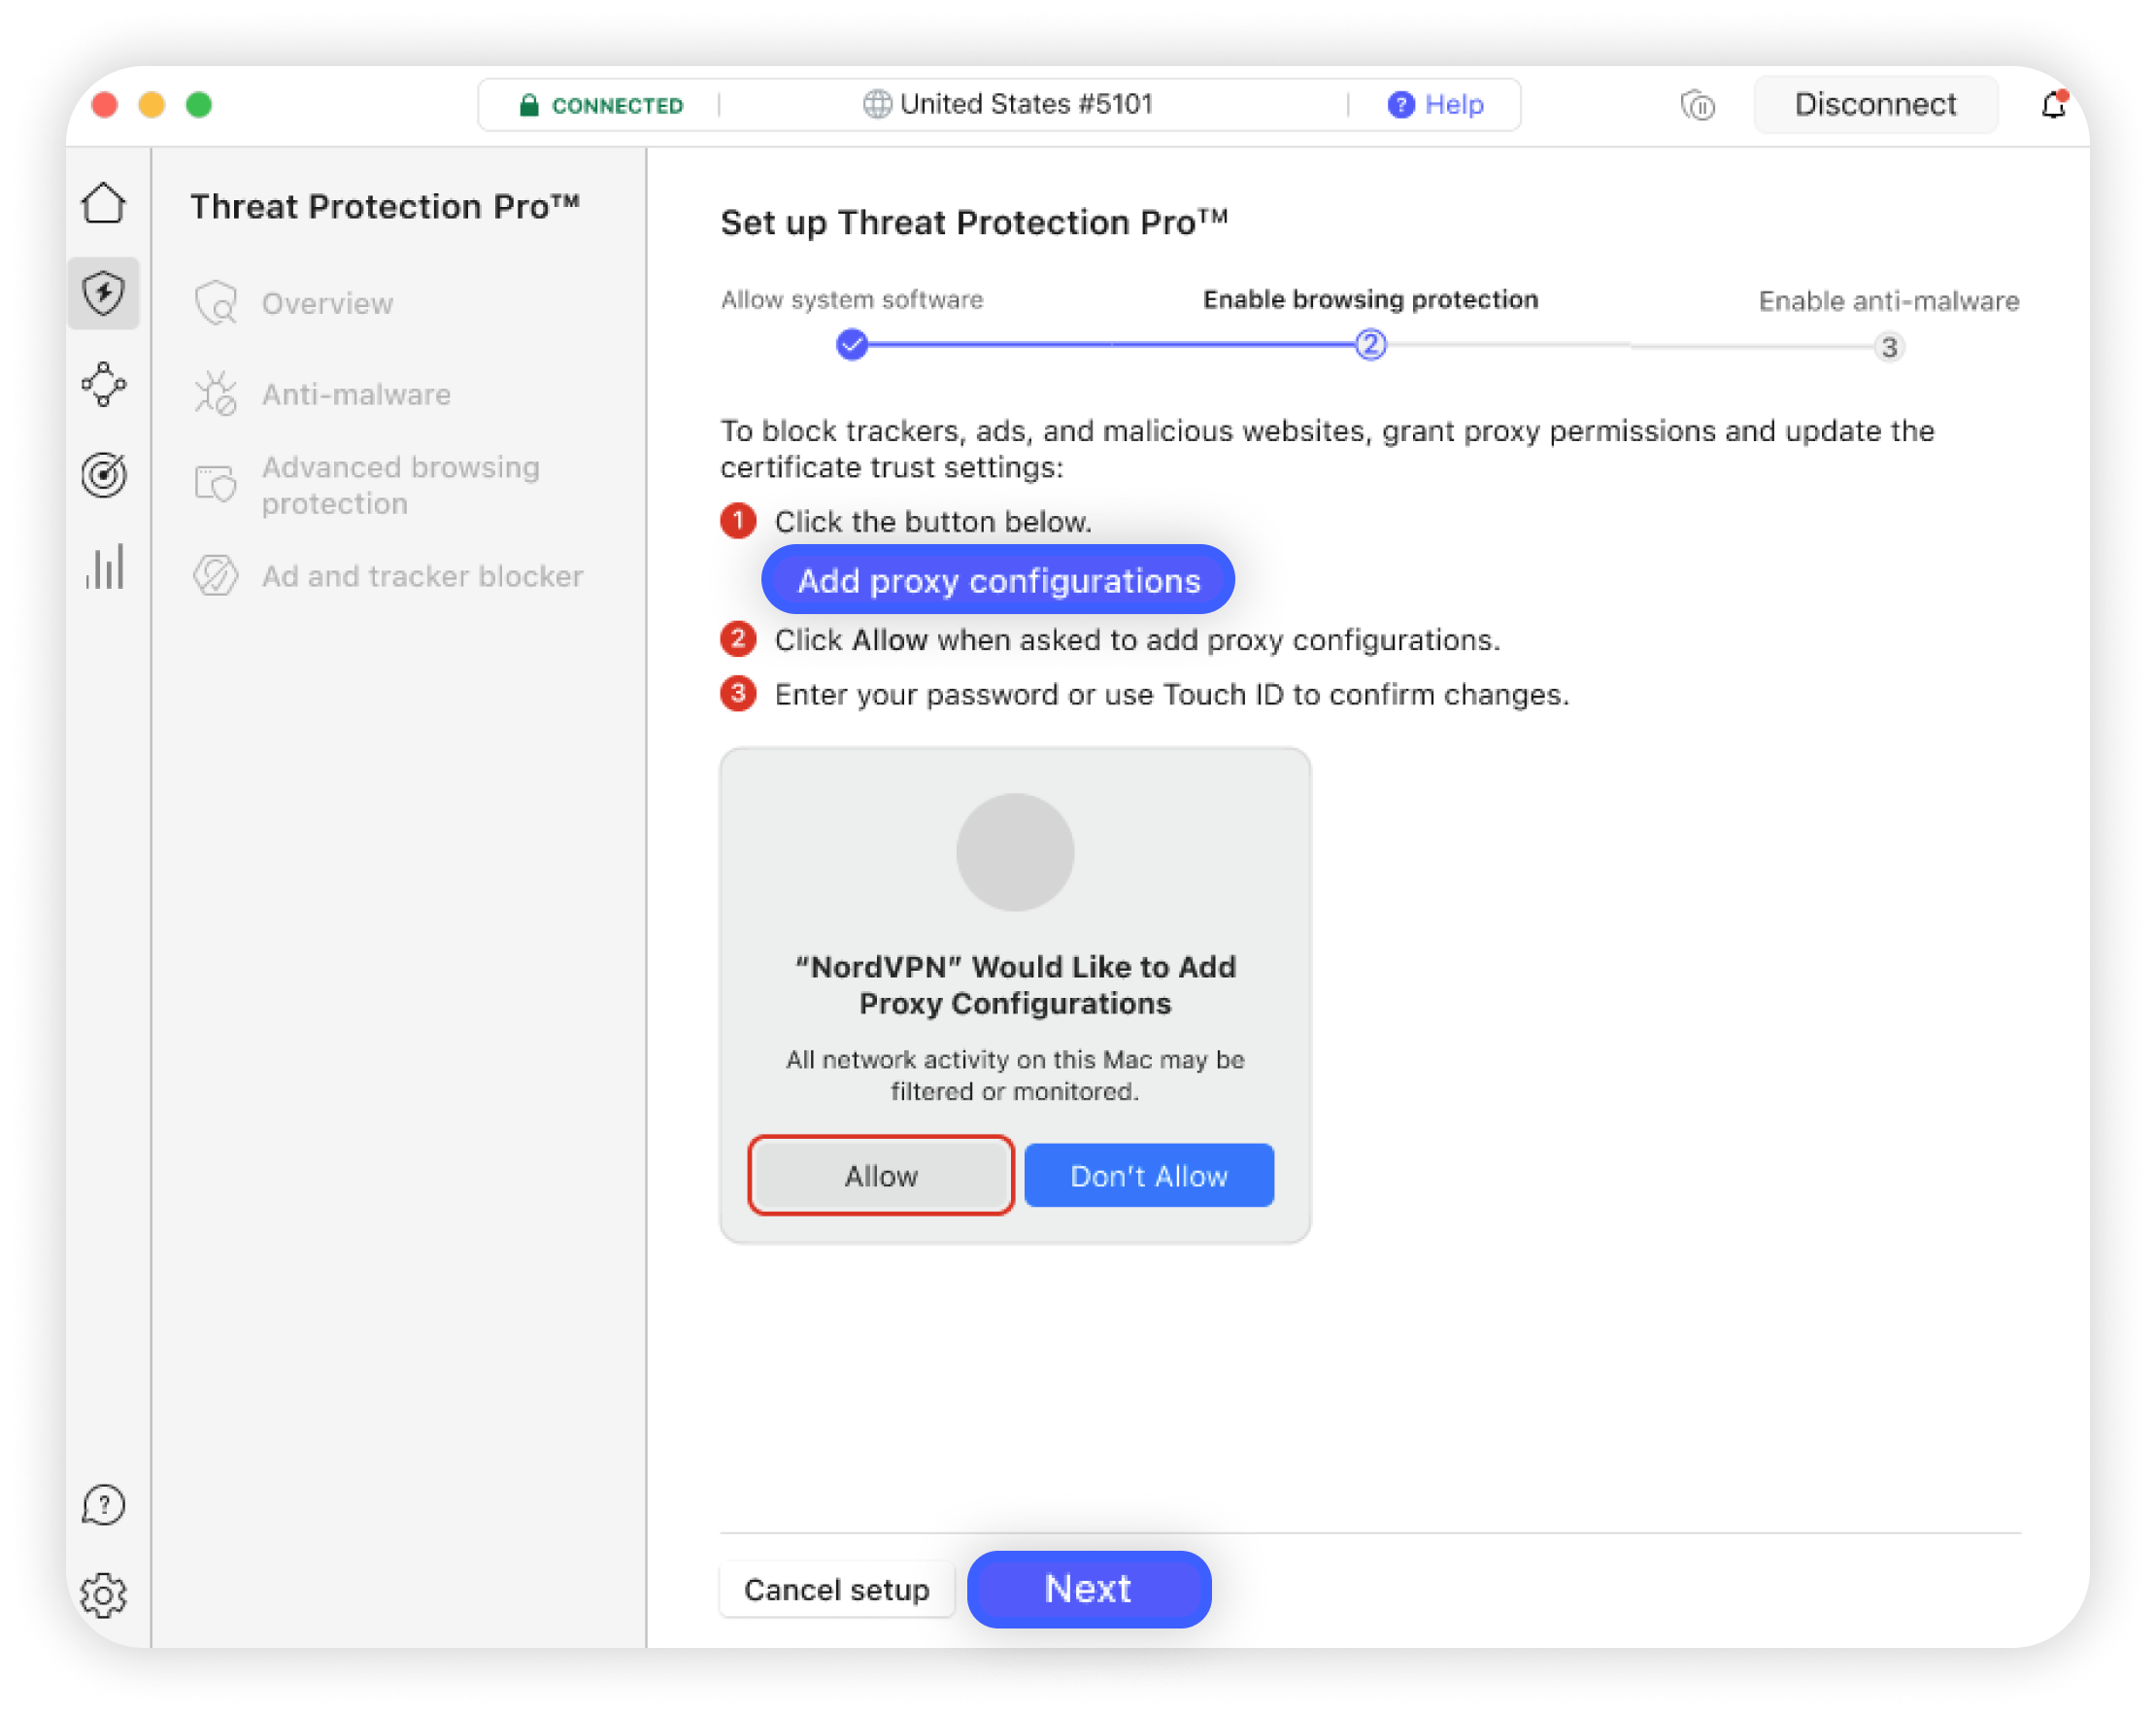Click the notifications bell icon
The image size is (2156, 1714).
pos(2052,104)
